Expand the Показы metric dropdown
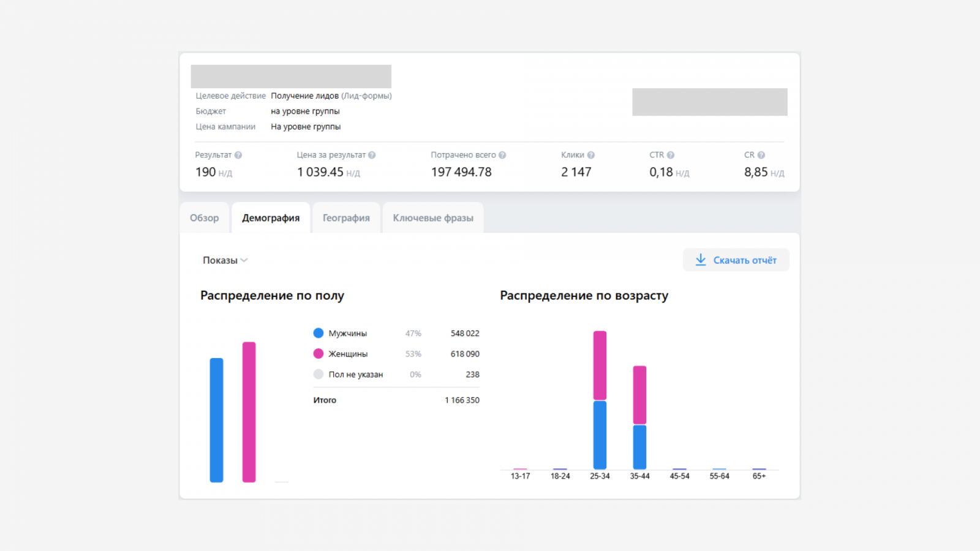Image resolution: width=980 pixels, height=551 pixels. pyautogui.click(x=225, y=260)
